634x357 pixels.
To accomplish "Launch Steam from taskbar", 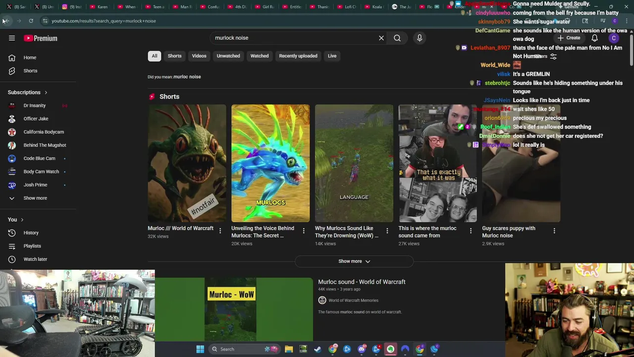I will 317,349.
